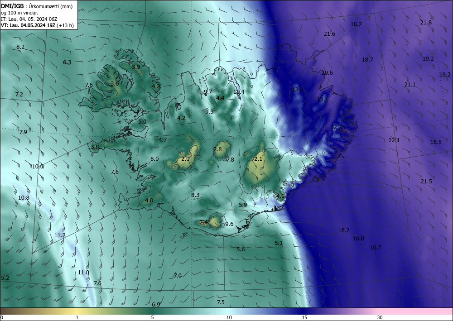Click the map value '3.8'
Viewport: 453px width, 321px height.
click(x=95, y=147)
